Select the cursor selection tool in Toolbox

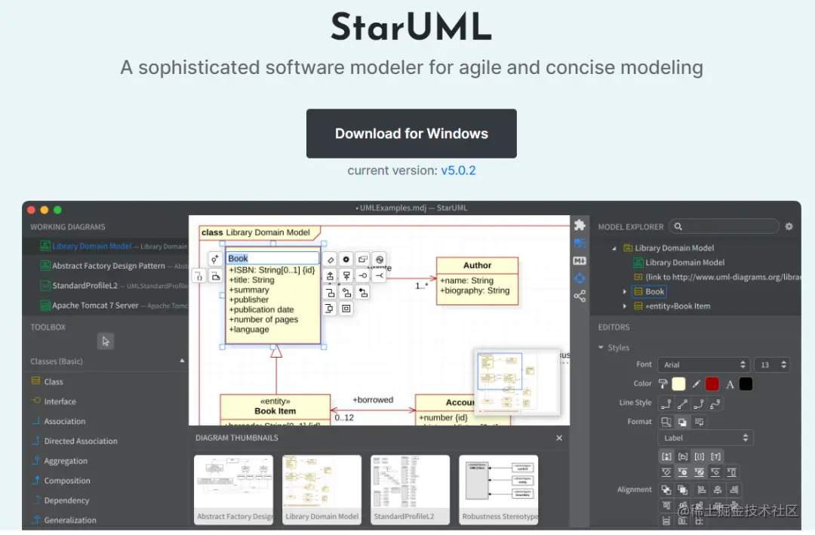point(106,341)
